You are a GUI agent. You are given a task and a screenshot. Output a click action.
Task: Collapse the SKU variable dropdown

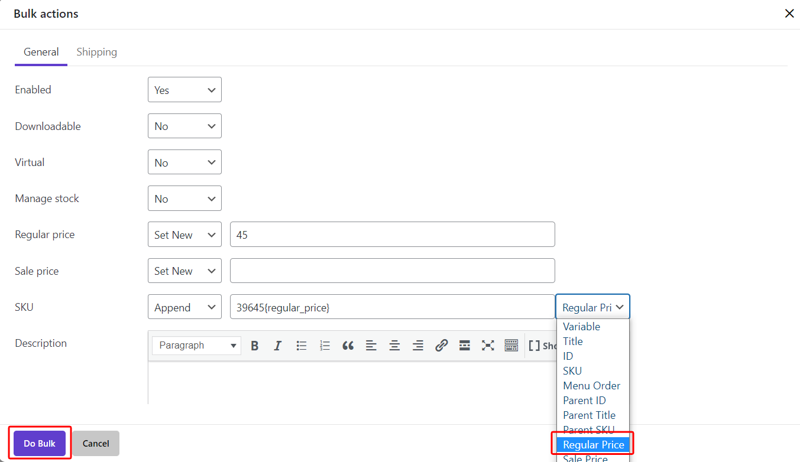(592, 307)
